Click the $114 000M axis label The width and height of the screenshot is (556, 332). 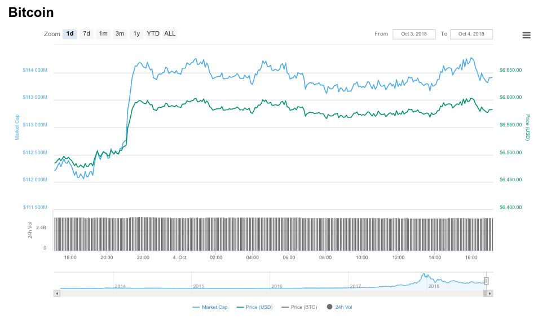tap(35, 70)
